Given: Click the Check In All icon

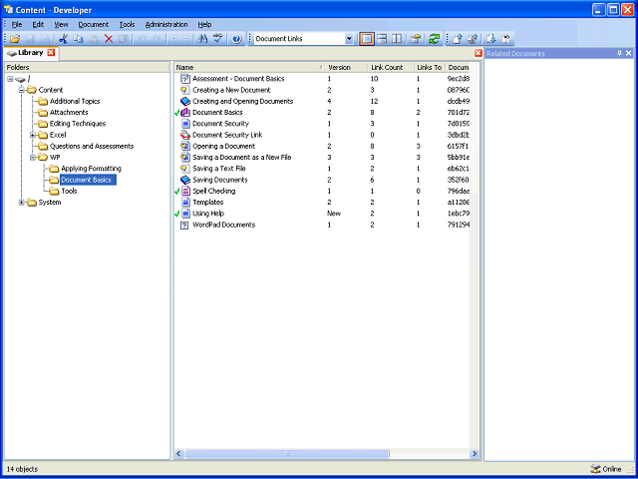Looking at the screenshot, I should pyautogui.click(x=473, y=39).
